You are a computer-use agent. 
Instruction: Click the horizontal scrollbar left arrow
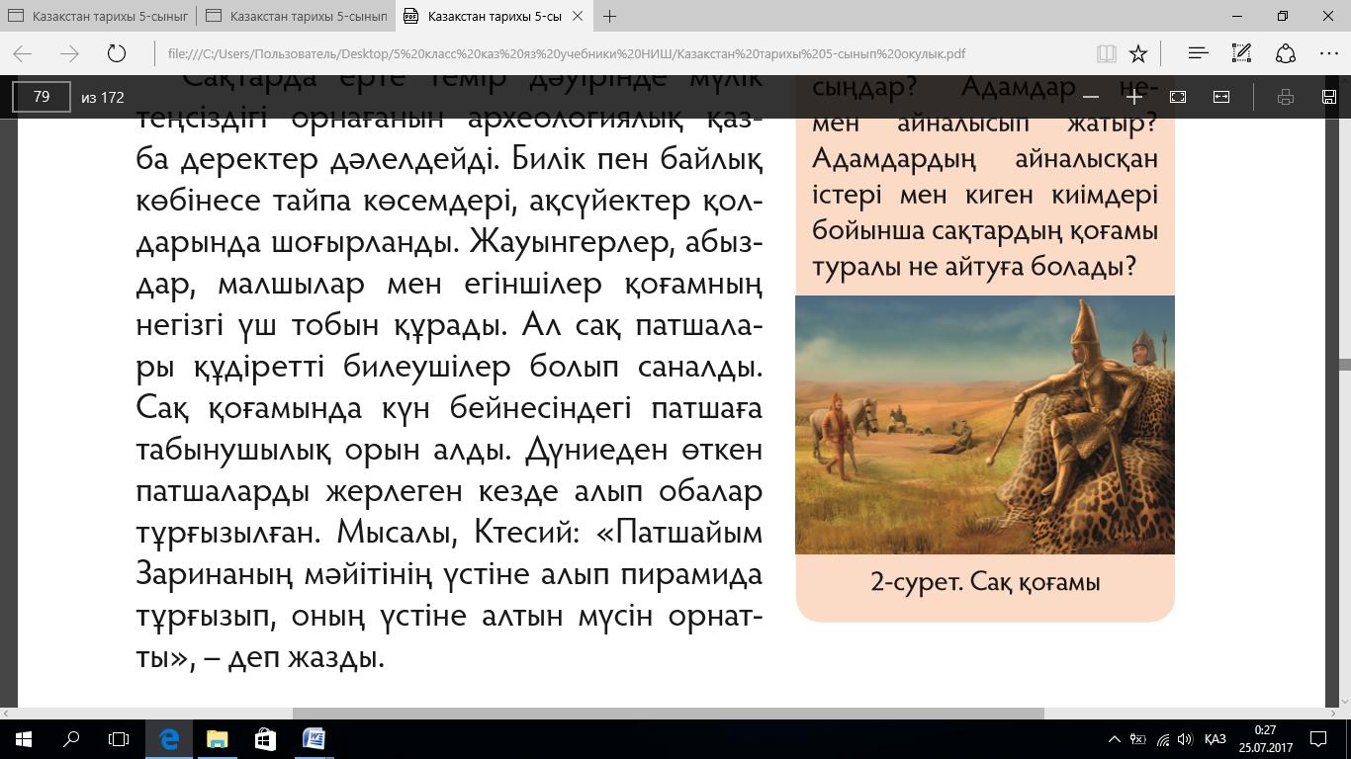coord(7,713)
